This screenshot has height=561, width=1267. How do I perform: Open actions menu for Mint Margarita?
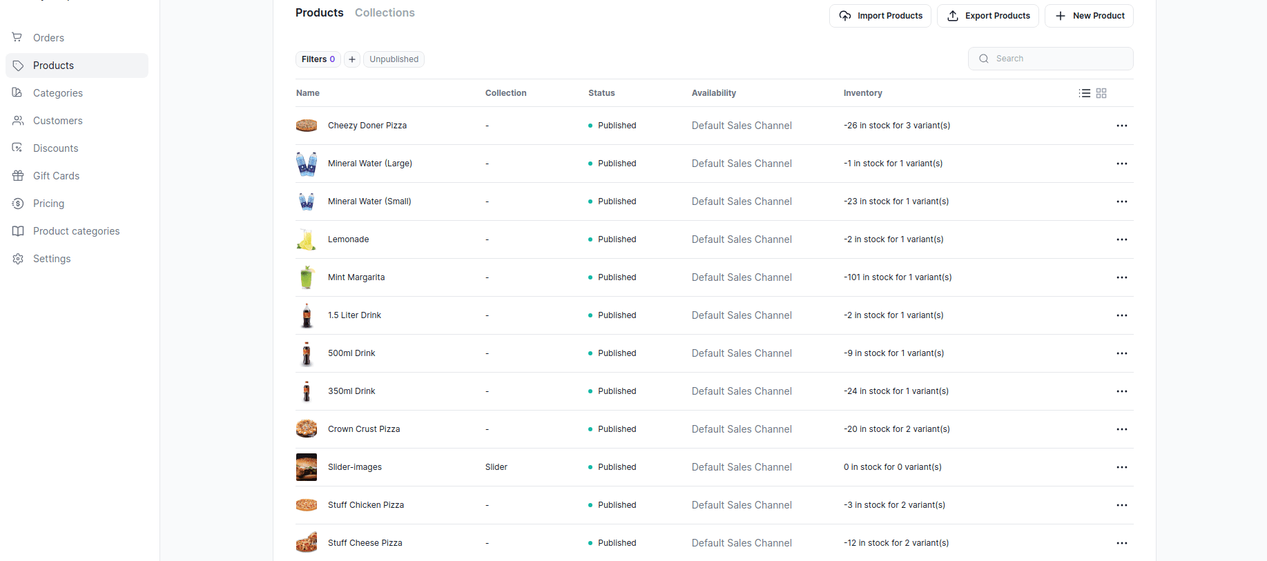[1122, 277]
